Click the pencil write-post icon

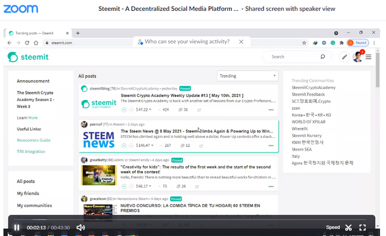344,57
